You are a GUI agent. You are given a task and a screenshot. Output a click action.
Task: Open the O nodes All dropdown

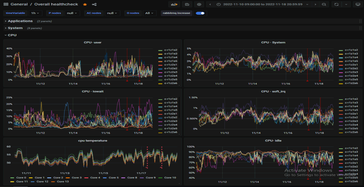click(149, 13)
